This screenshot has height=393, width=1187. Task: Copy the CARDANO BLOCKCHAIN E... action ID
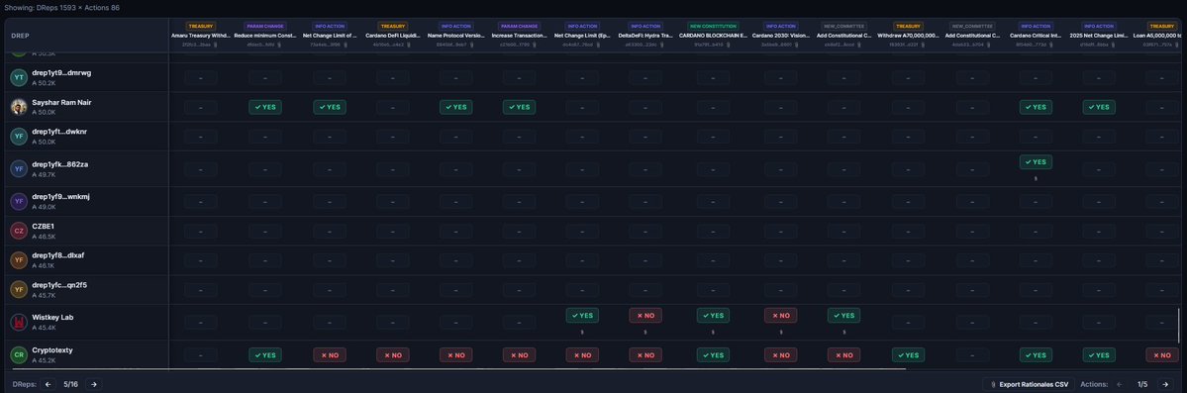(x=729, y=45)
